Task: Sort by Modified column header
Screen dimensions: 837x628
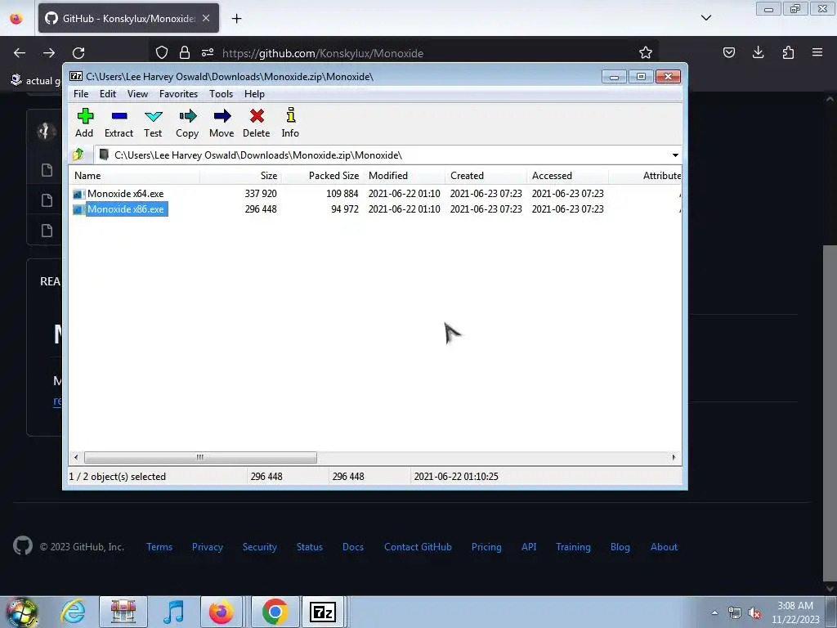Action: (404, 176)
